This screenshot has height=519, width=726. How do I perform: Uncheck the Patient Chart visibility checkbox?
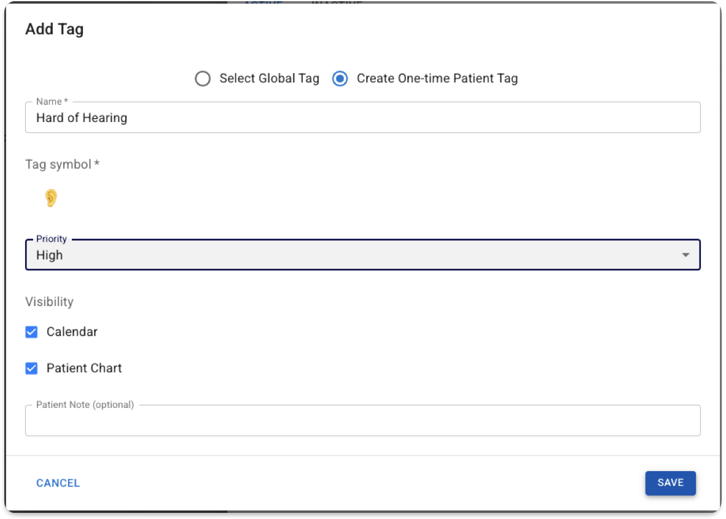pyautogui.click(x=31, y=368)
